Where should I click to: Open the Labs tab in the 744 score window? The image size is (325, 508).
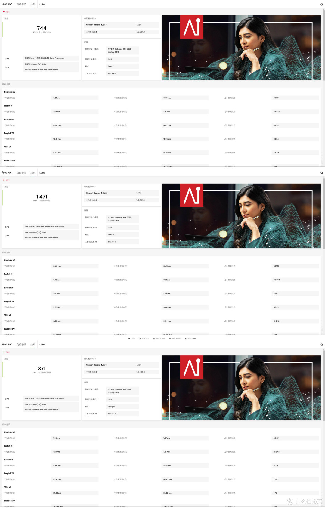[42, 5]
